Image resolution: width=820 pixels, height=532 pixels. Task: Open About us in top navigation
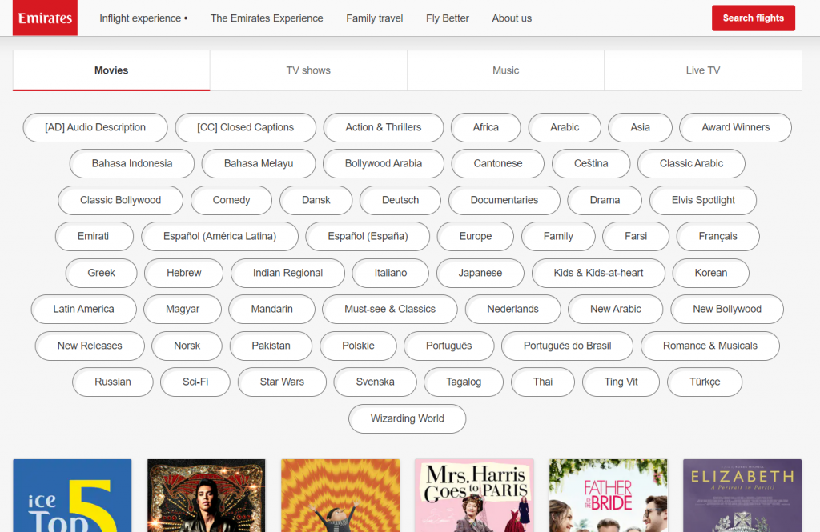512,18
